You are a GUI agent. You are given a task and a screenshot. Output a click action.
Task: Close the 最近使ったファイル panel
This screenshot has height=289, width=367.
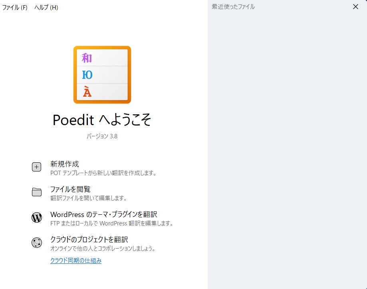tap(355, 7)
